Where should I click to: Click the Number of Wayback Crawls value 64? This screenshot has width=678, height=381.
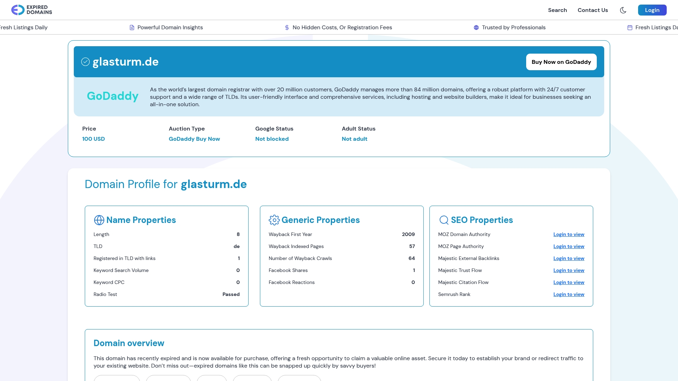pyautogui.click(x=412, y=259)
